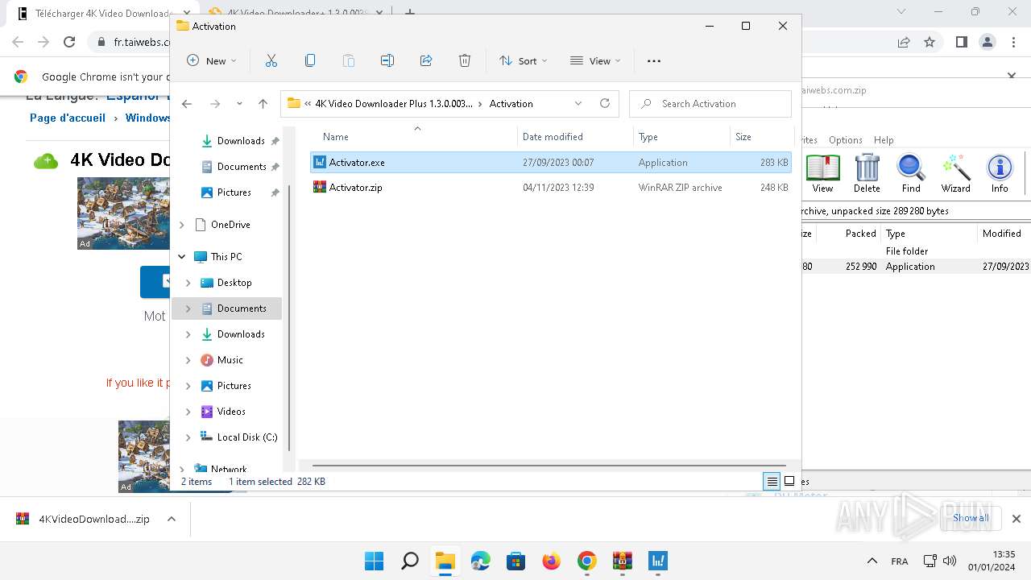The height and width of the screenshot is (580, 1031).
Task: Open a new Chrome tab
Action: tap(410, 13)
